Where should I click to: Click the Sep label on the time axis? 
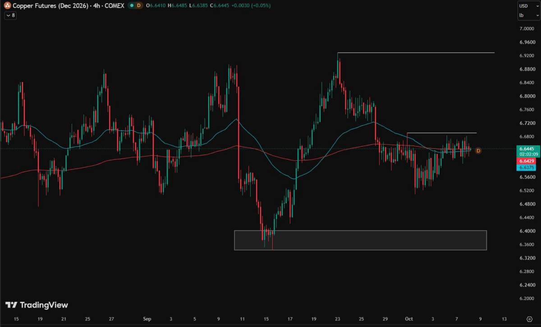147,319
